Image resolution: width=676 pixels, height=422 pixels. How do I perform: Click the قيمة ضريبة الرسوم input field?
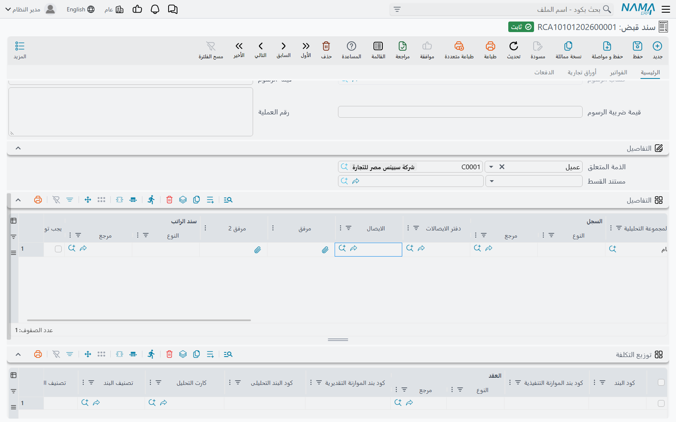[460, 112]
